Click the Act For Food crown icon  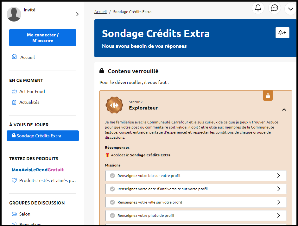[x=14, y=91]
